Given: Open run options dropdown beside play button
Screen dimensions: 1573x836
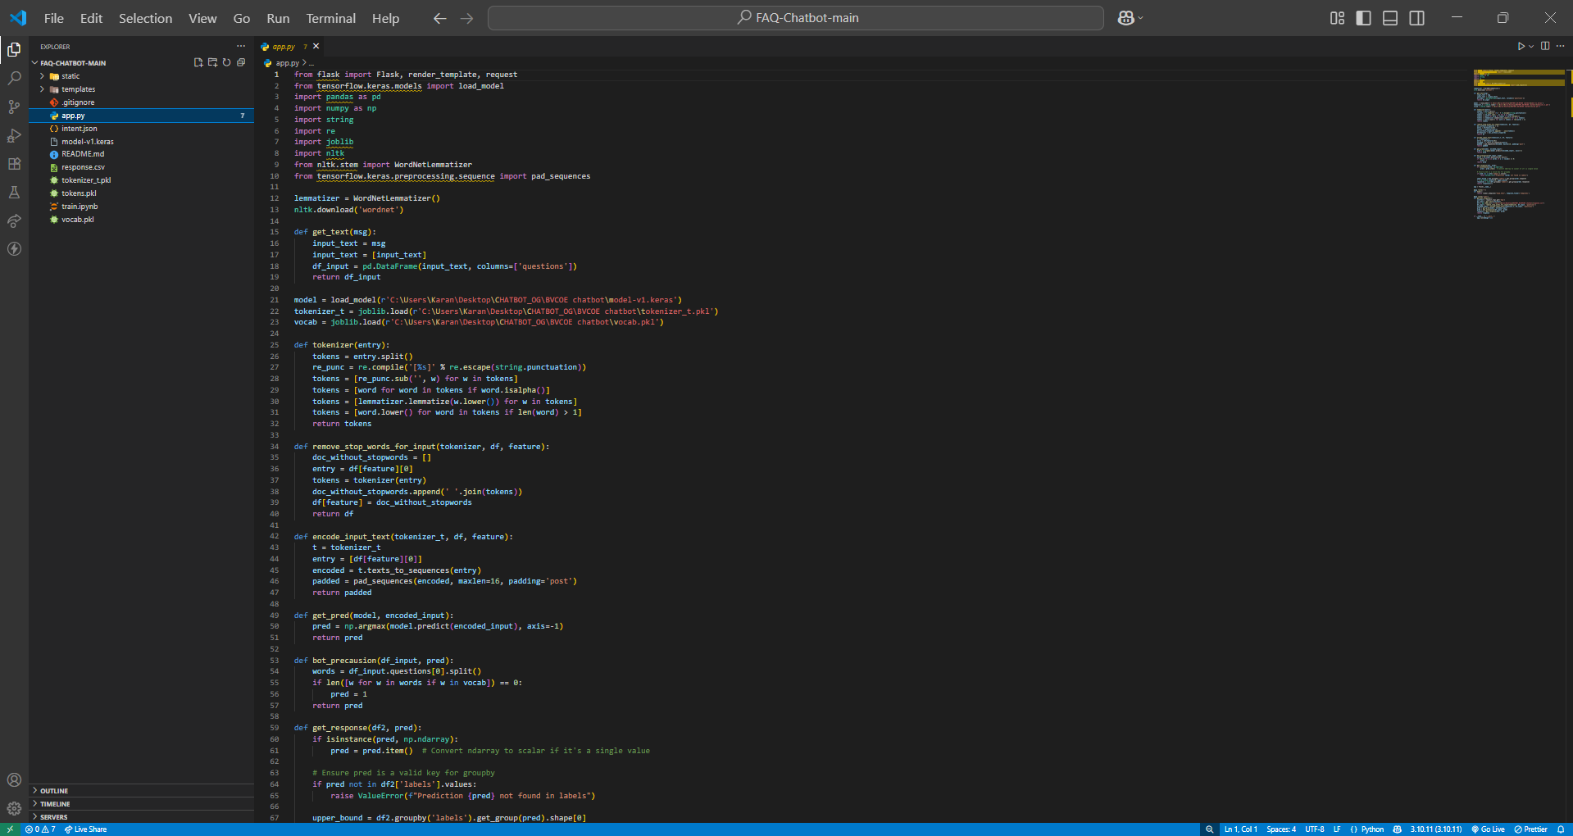Looking at the screenshot, I should coord(1531,47).
